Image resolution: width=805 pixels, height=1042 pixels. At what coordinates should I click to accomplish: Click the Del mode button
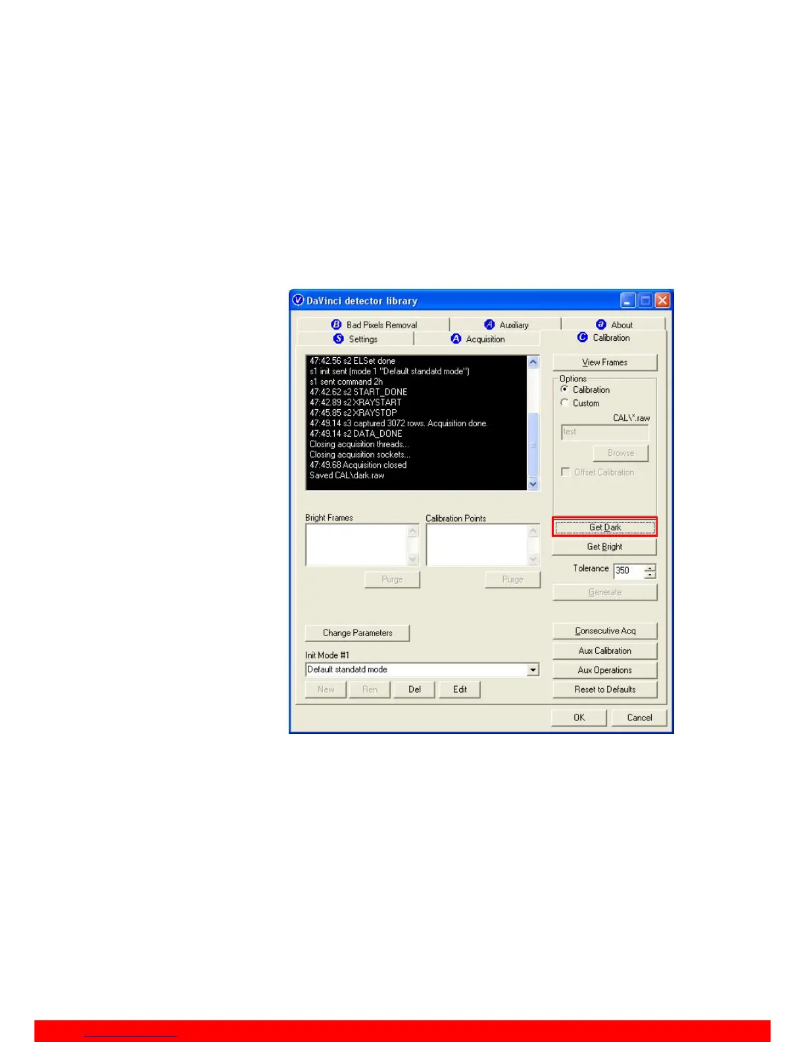pos(414,689)
